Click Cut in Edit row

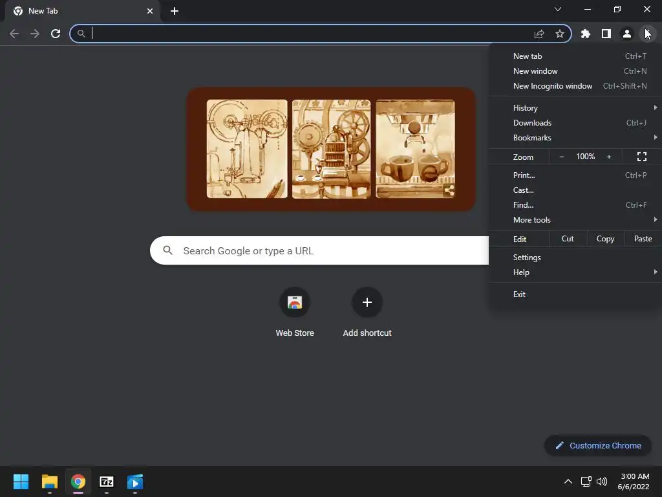point(568,239)
